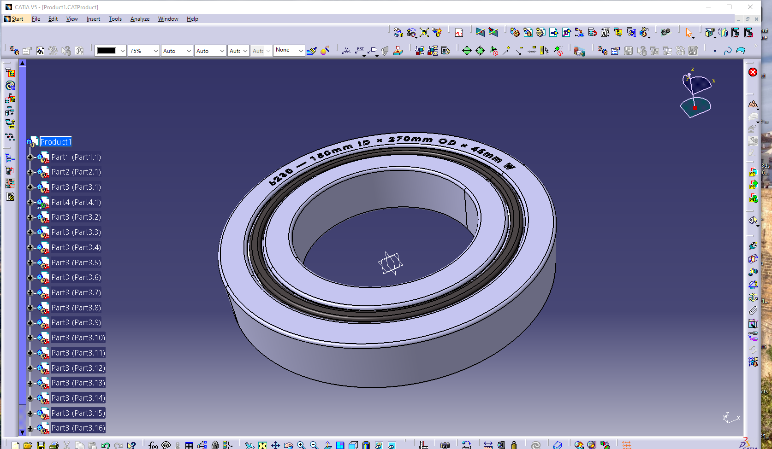Expand Part2 (Part2.1) tree node
This screenshot has width=772, height=449.
[x=30, y=172]
